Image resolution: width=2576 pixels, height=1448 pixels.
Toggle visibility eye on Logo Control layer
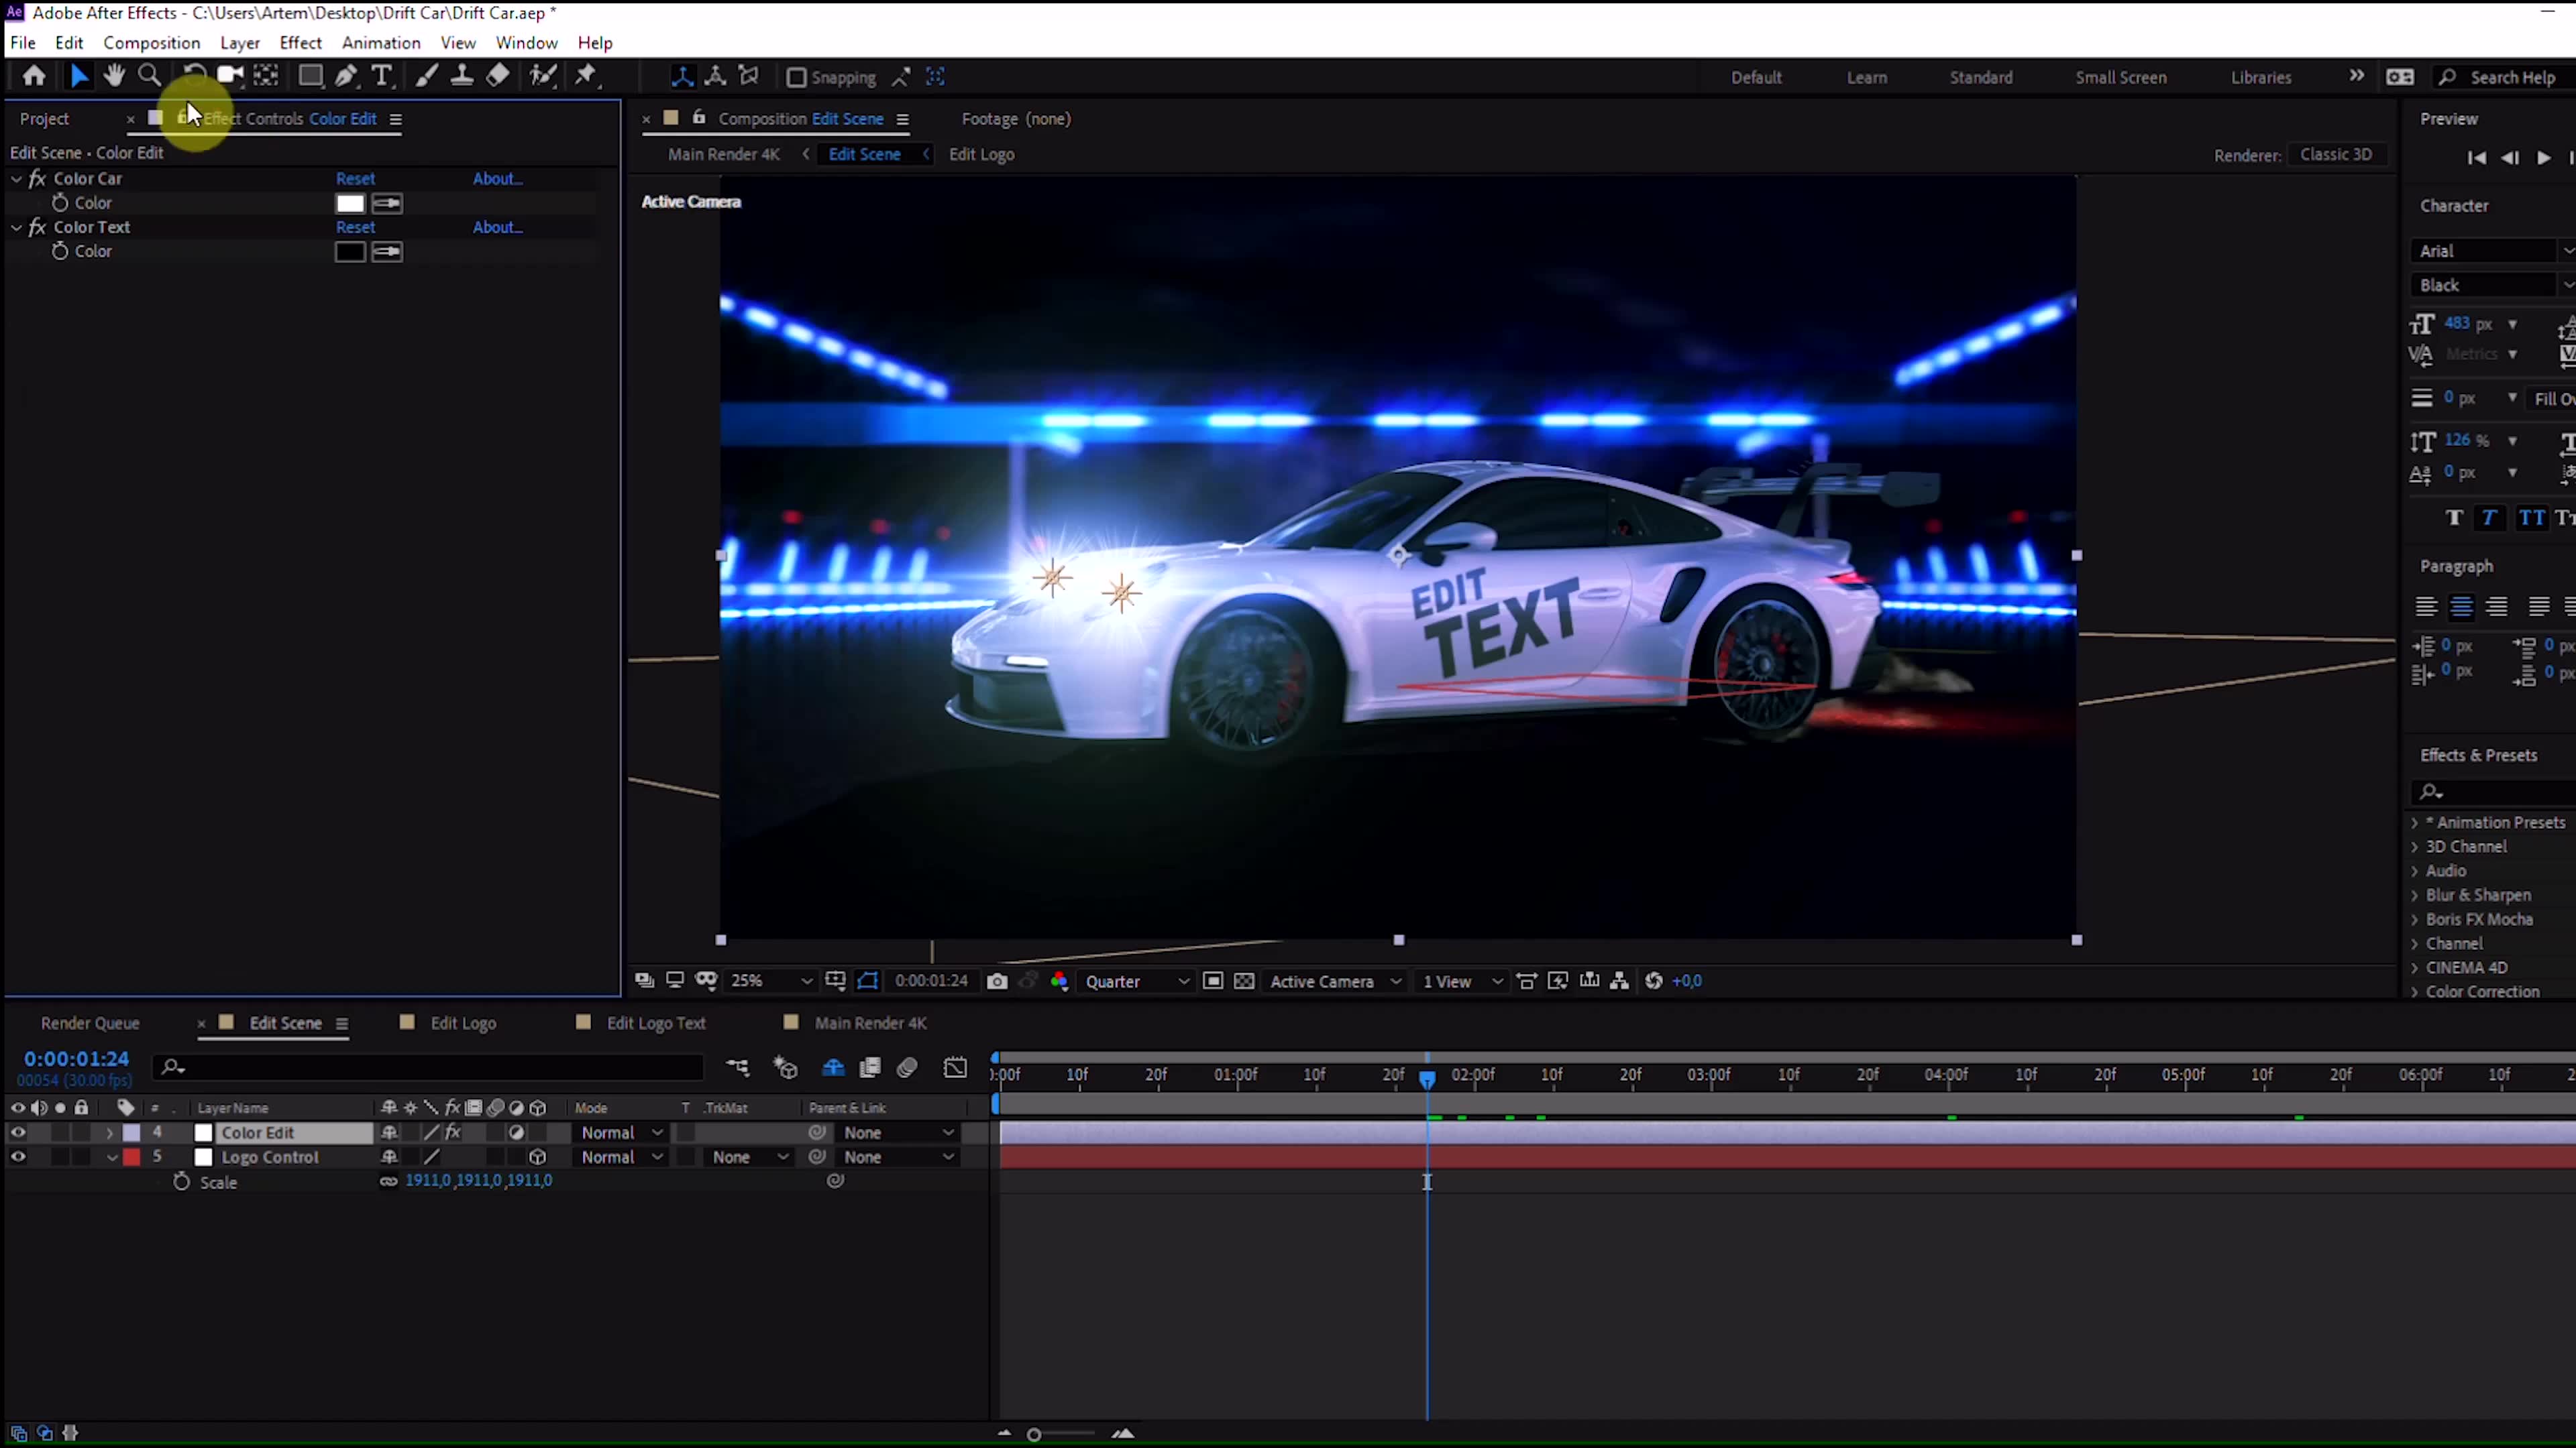click(16, 1156)
